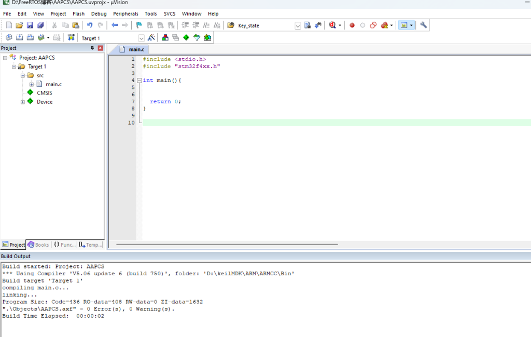531x337 pixels.
Task: Close the Project panel
Action: click(100, 48)
